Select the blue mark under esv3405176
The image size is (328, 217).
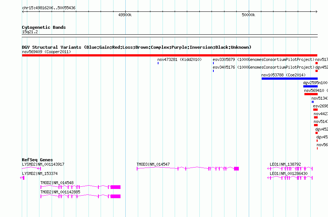coord(213,71)
